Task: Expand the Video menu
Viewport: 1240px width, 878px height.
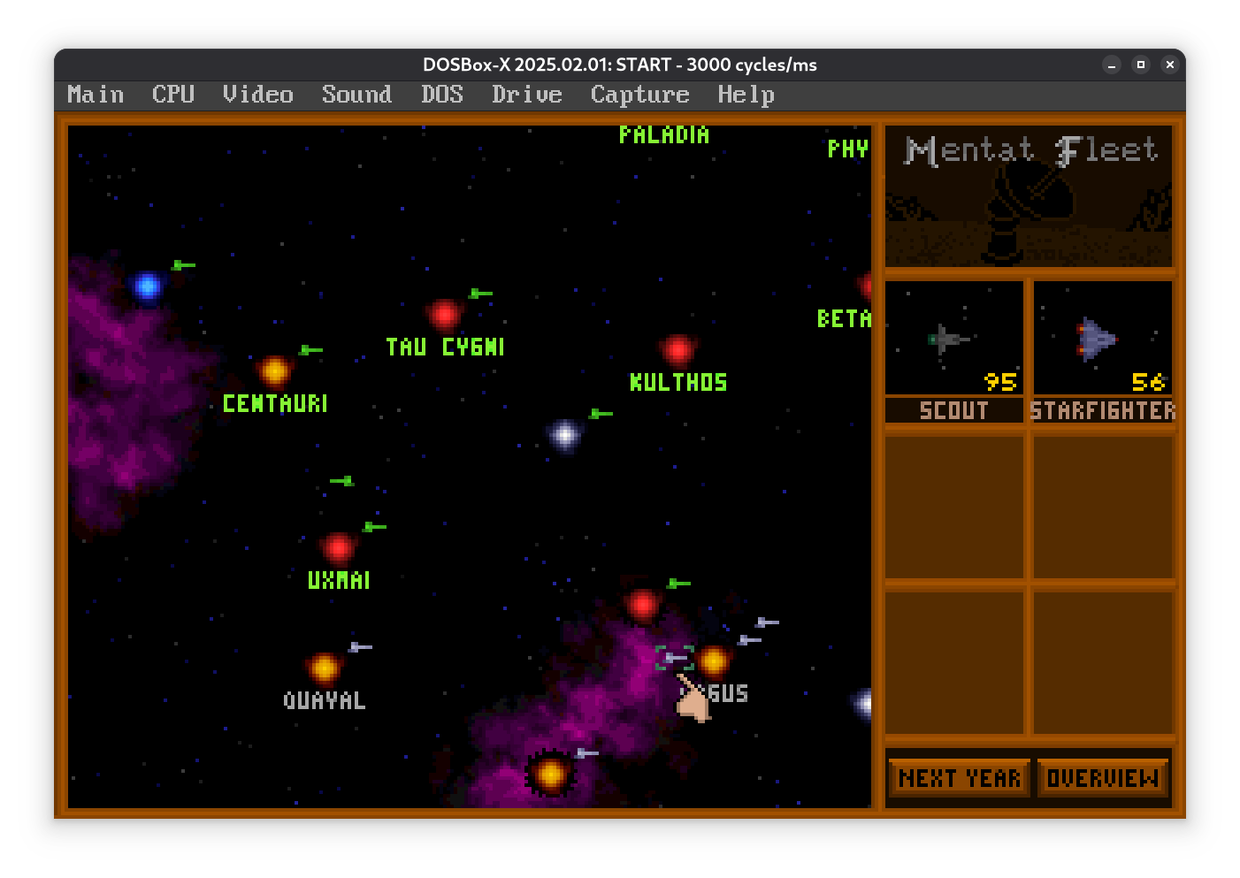Action: click(x=257, y=95)
